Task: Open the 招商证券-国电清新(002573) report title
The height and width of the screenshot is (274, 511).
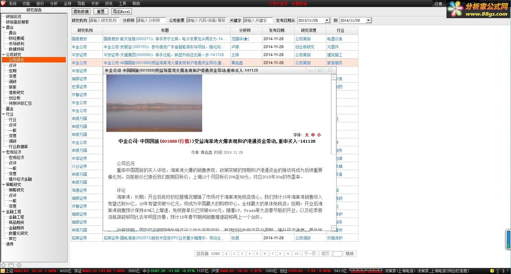Action: coord(164,238)
